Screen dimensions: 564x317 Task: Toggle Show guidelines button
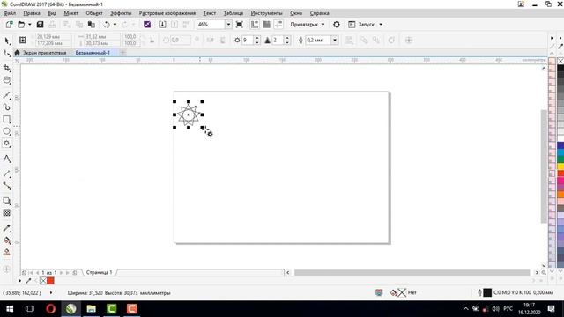click(278, 25)
